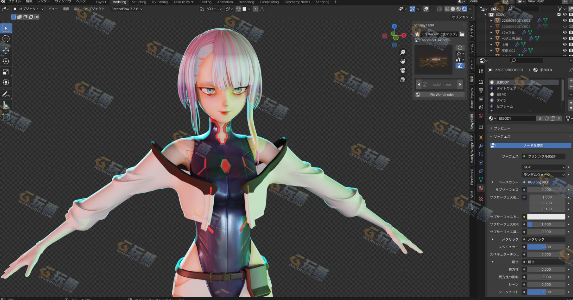The image size is (573, 300).
Task: Open the ビュー menu in viewport header
Action: pyautogui.click(x=53, y=9)
